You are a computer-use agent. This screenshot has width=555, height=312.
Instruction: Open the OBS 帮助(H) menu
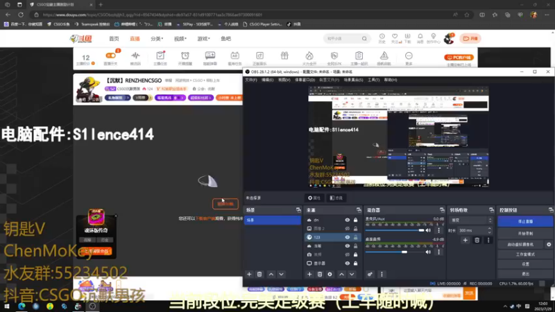pos(391,80)
